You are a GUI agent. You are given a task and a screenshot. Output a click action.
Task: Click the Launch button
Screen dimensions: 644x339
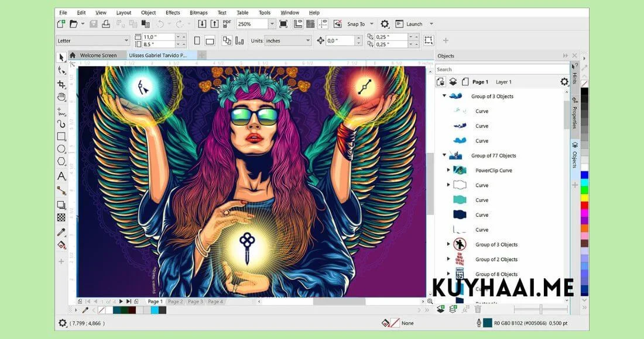[409, 24]
